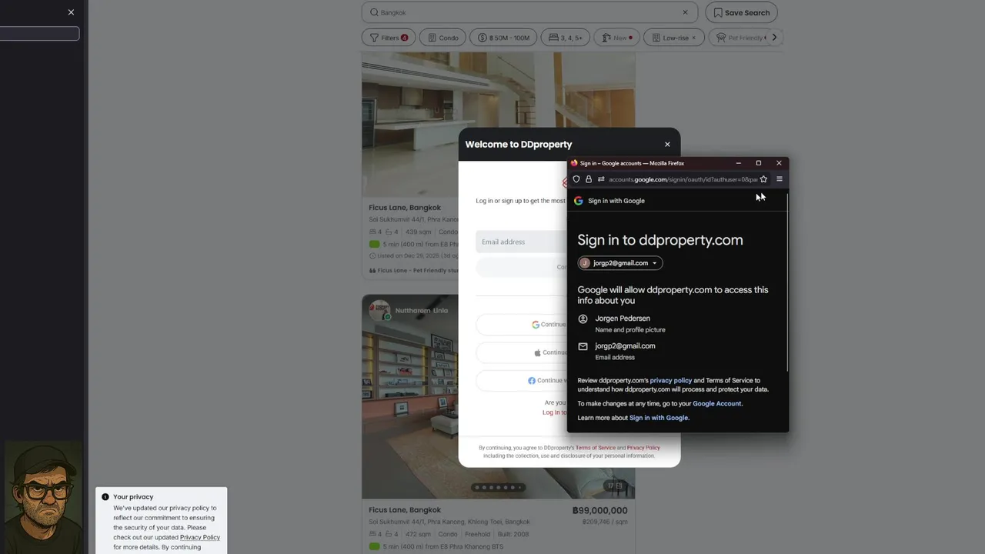Close the Welcome to DDproperty dialog

point(667,145)
